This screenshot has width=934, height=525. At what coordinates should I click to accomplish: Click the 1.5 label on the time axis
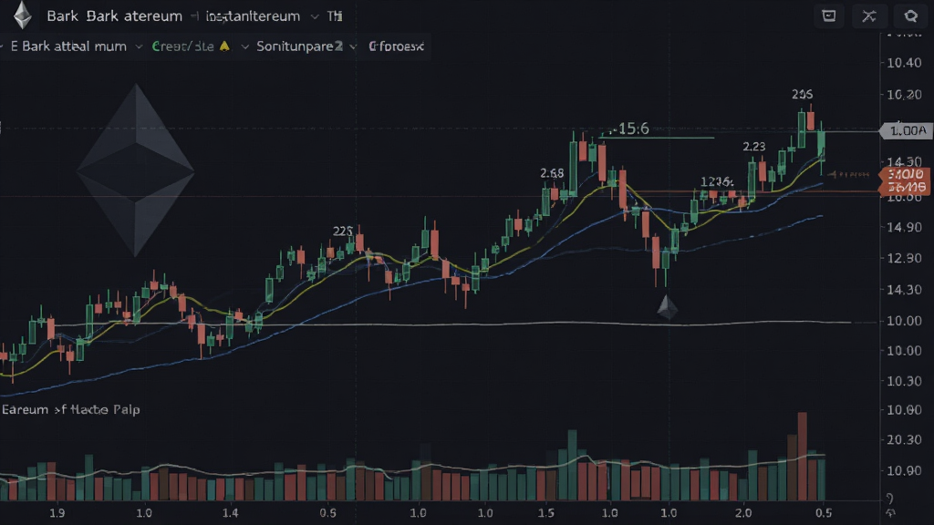[545, 513]
